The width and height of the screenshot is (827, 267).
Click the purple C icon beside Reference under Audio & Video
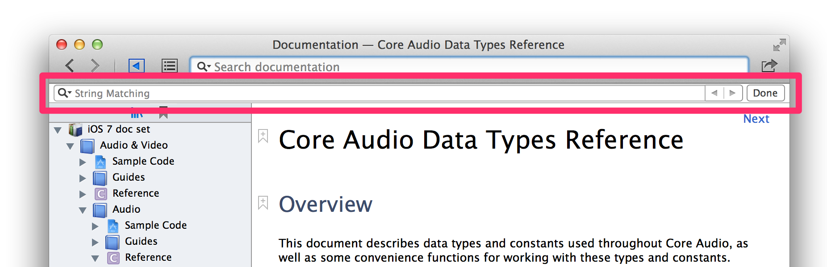pyautogui.click(x=101, y=194)
